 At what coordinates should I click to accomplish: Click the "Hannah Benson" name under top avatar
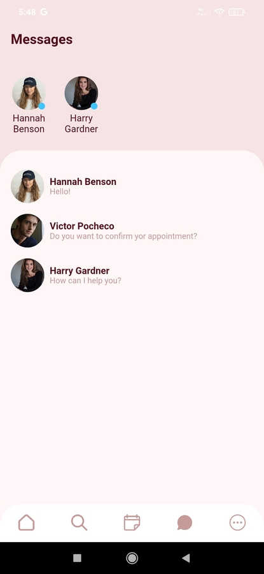[x=29, y=123]
